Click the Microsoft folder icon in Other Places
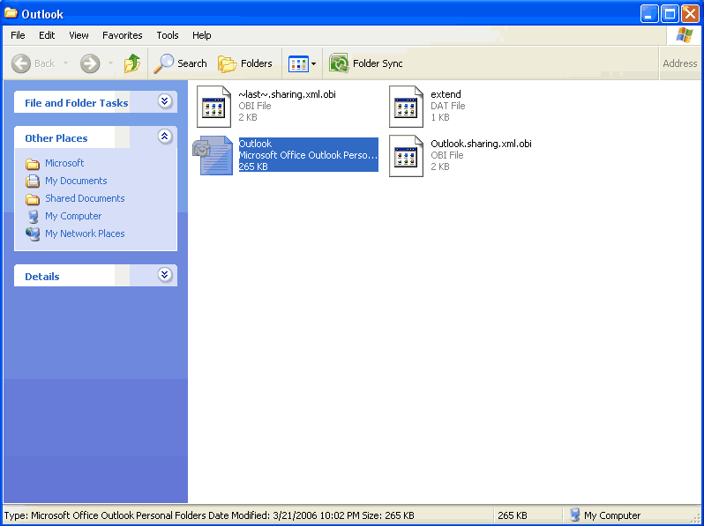Image resolution: width=704 pixels, height=526 pixels. pyautogui.click(x=33, y=164)
